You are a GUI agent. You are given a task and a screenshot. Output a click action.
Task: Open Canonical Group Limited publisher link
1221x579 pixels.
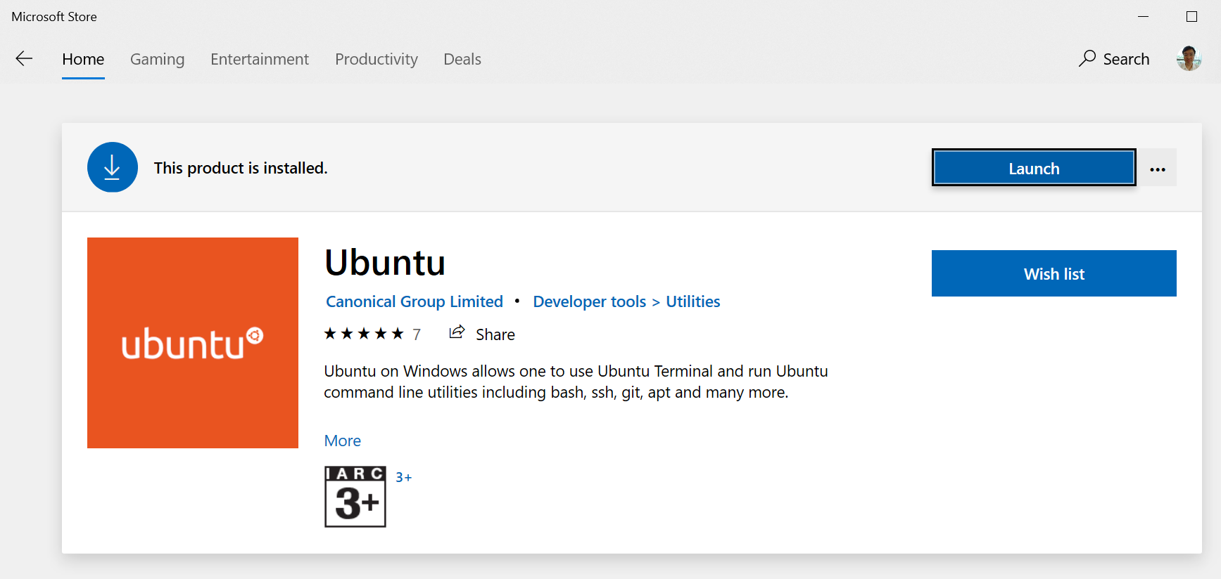pos(415,301)
